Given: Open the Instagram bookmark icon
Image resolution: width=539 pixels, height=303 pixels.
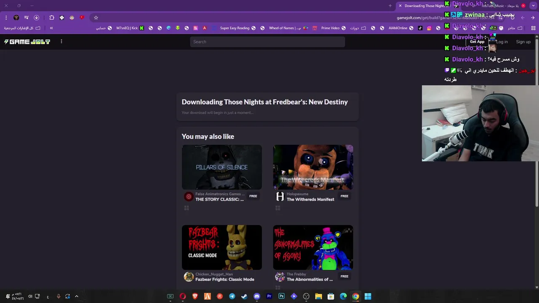Looking at the screenshot, I should [429, 28].
